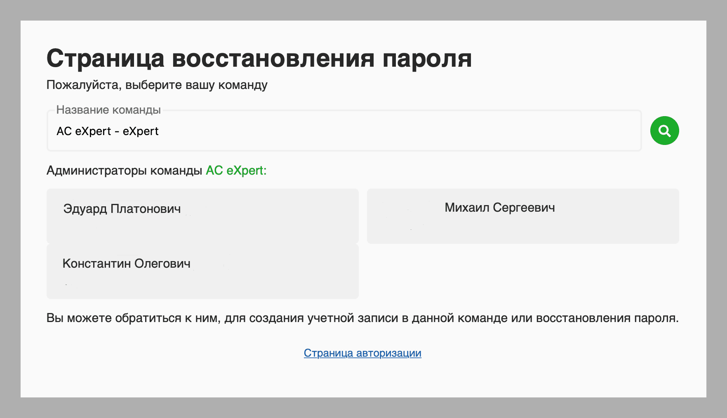Click the 'AC eXpert - eXpert' text in field
727x418 pixels.
coord(108,131)
